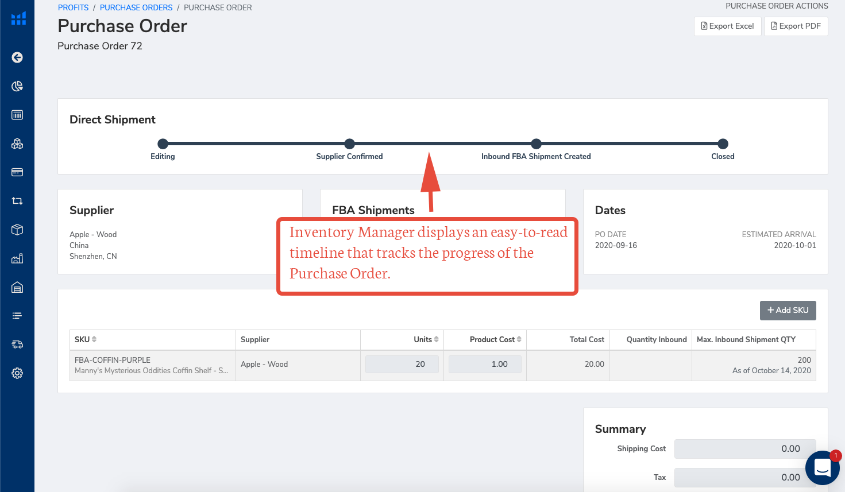Sort table by Units column
The image size is (845, 492).
(426, 339)
